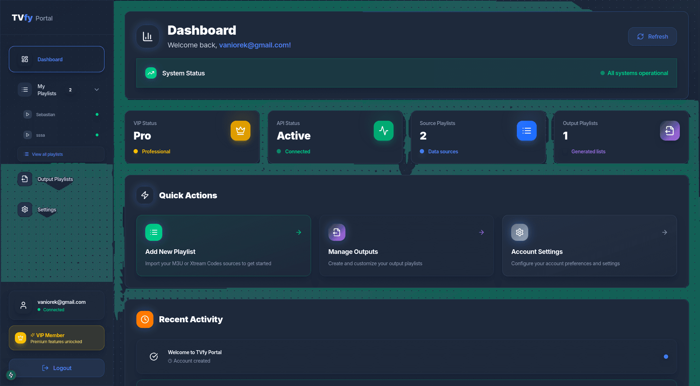Click the arrow on Account Settings card
The width and height of the screenshot is (700, 386).
(665, 232)
